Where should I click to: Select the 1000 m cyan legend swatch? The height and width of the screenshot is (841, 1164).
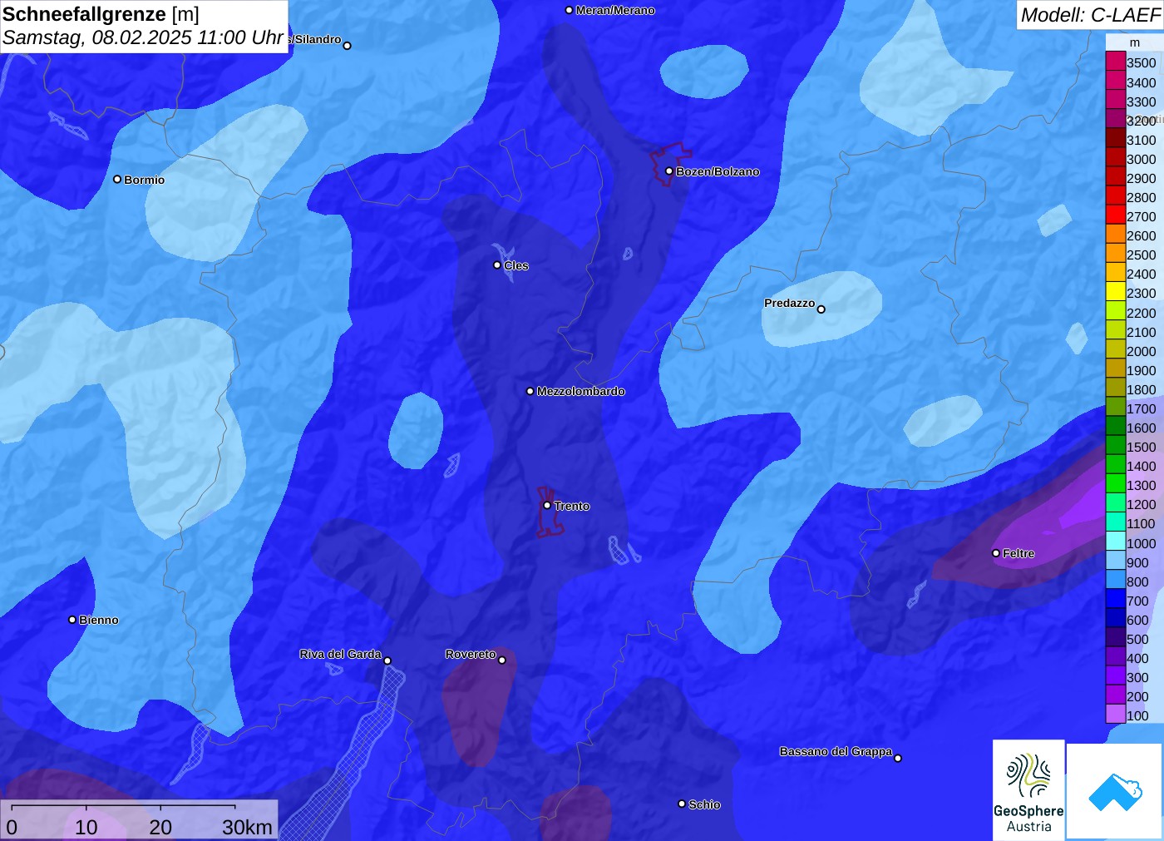[x=1116, y=542]
